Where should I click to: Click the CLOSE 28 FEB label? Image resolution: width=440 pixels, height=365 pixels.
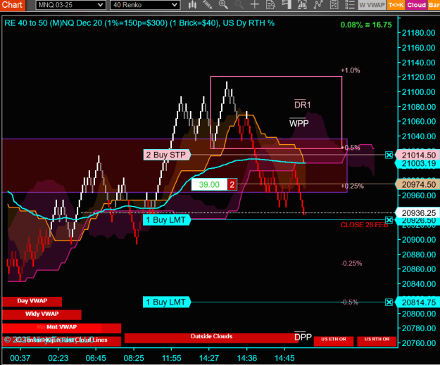364,225
